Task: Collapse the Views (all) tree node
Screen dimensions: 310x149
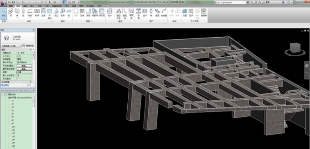Action: [x=2, y=94]
